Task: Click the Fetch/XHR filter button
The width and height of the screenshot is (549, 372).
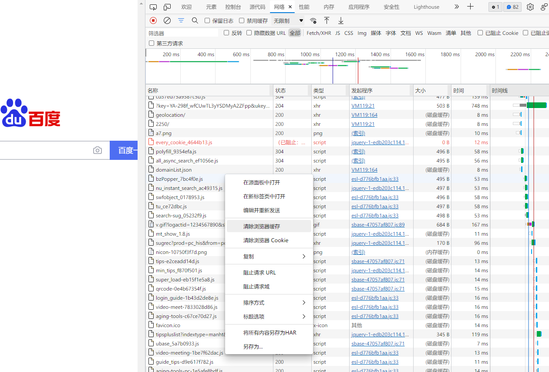Action: coord(319,33)
